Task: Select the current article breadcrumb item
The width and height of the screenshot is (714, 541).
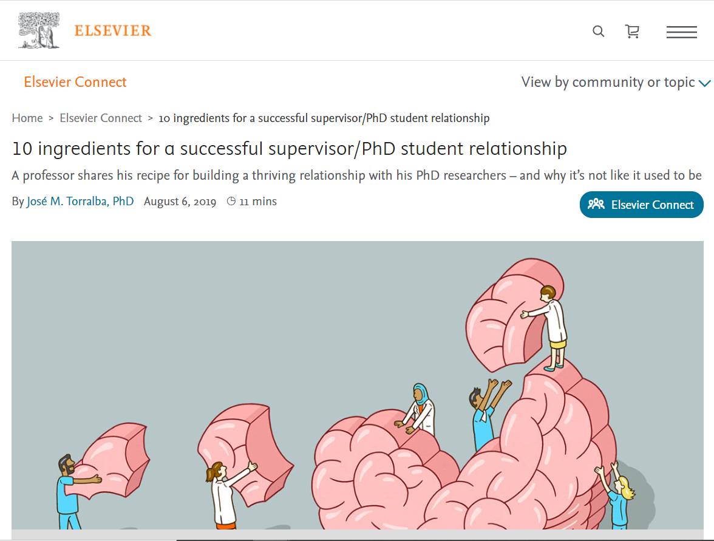Action: (324, 118)
